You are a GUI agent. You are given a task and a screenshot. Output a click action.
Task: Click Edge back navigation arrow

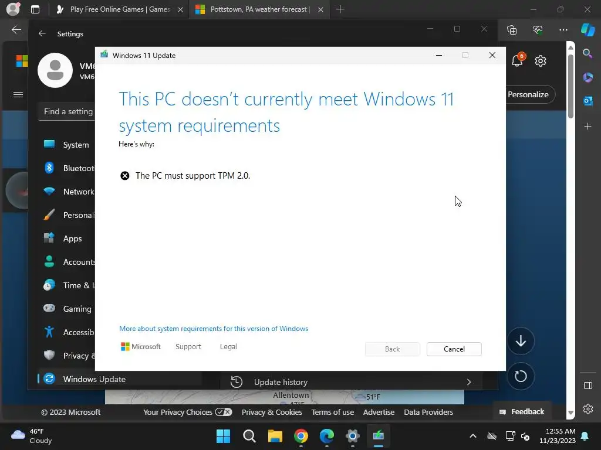pyautogui.click(x=16, y=30)
